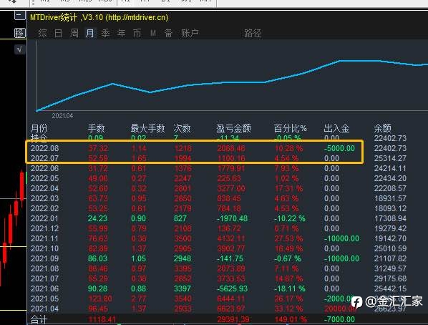
Task: Open the 备 notes tab
Action: (x=168, y=34)
